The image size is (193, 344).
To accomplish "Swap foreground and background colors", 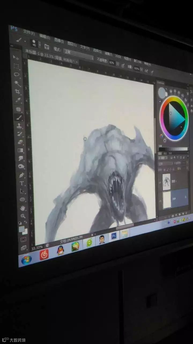I will tap(25, 223).
